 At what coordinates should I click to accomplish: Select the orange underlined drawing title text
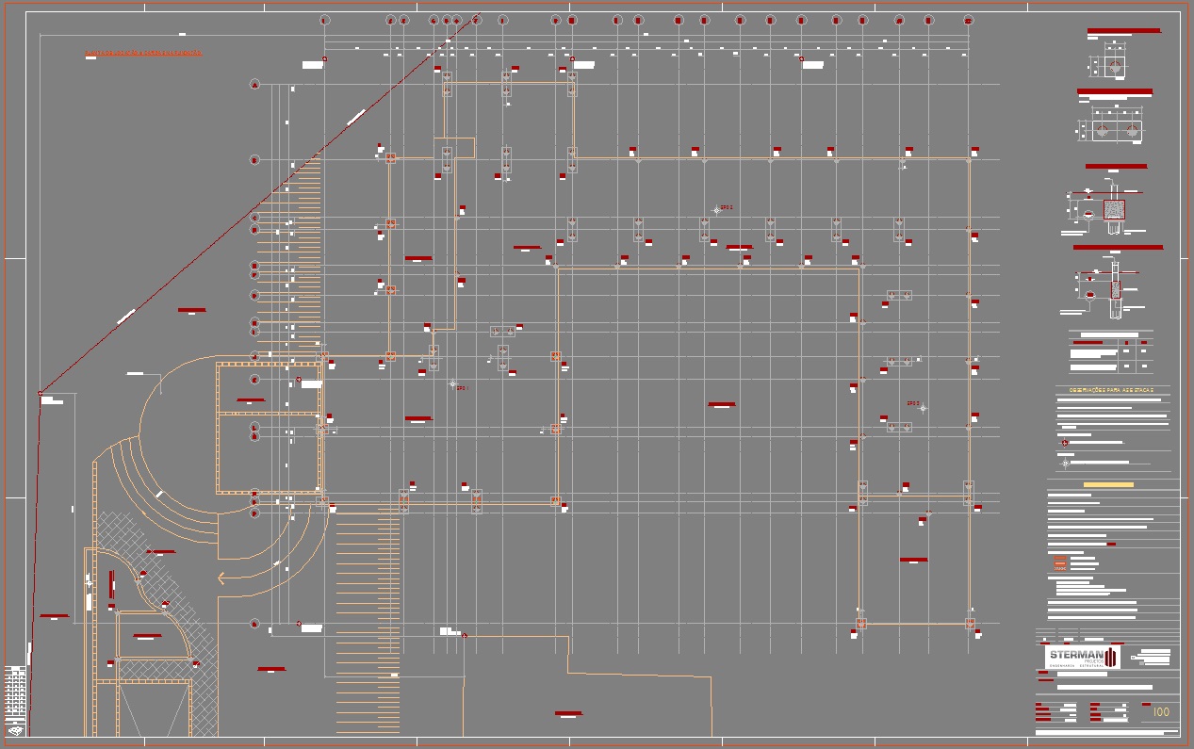pyautogui.click(x=143, y=53)
